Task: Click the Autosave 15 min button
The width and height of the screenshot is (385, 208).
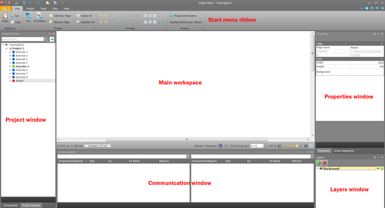Action: click(x=98, y=146)
